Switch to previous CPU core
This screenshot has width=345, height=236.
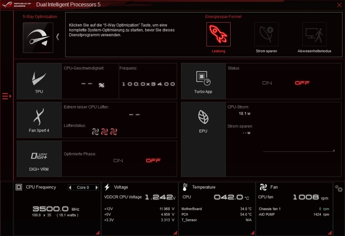(70, 187)
